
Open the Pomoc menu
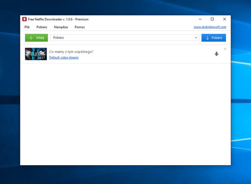[80, 27]
